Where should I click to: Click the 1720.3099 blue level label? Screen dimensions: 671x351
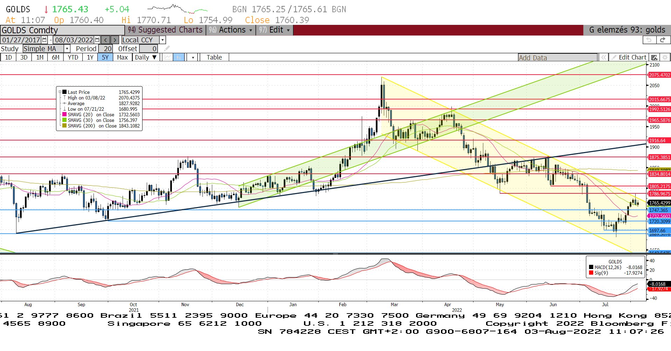659,221
